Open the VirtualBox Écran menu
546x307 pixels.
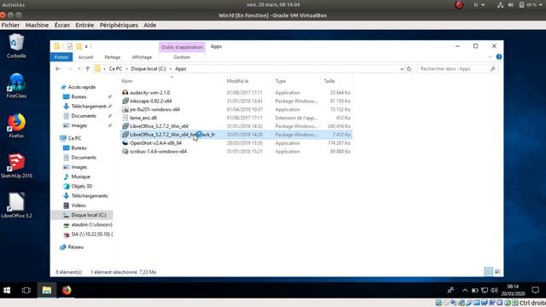coord(62,25)
